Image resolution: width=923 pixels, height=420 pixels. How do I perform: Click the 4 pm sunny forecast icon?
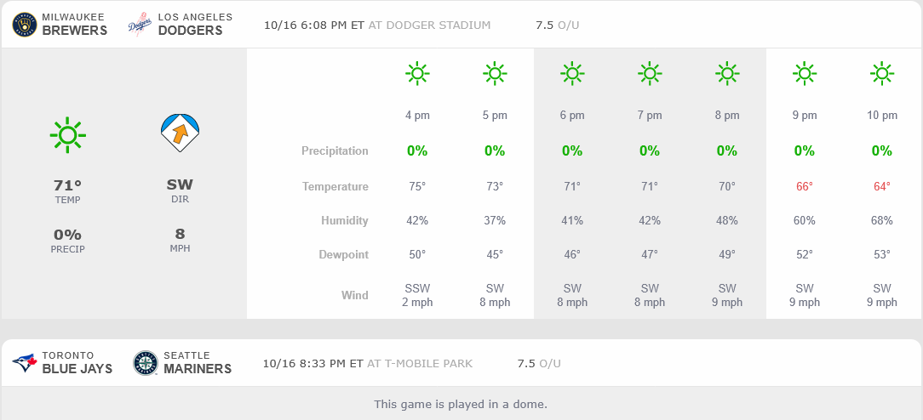tap(417, 74)
